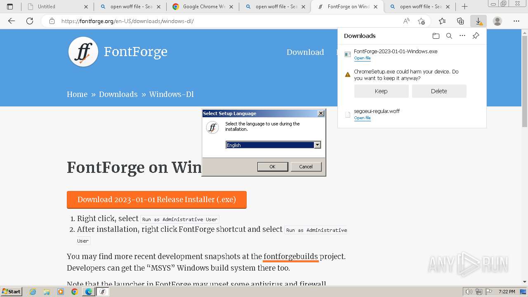The image size is (528, 297).
Task: Open the Download menu item in the site header
Action: [305, 52]
